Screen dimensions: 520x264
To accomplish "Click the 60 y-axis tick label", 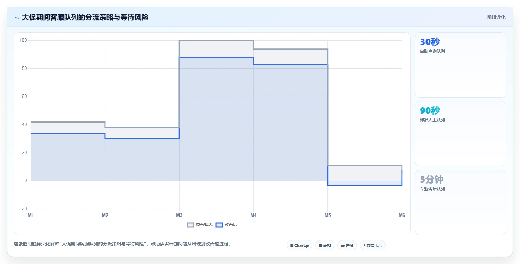I will point(25,97).
